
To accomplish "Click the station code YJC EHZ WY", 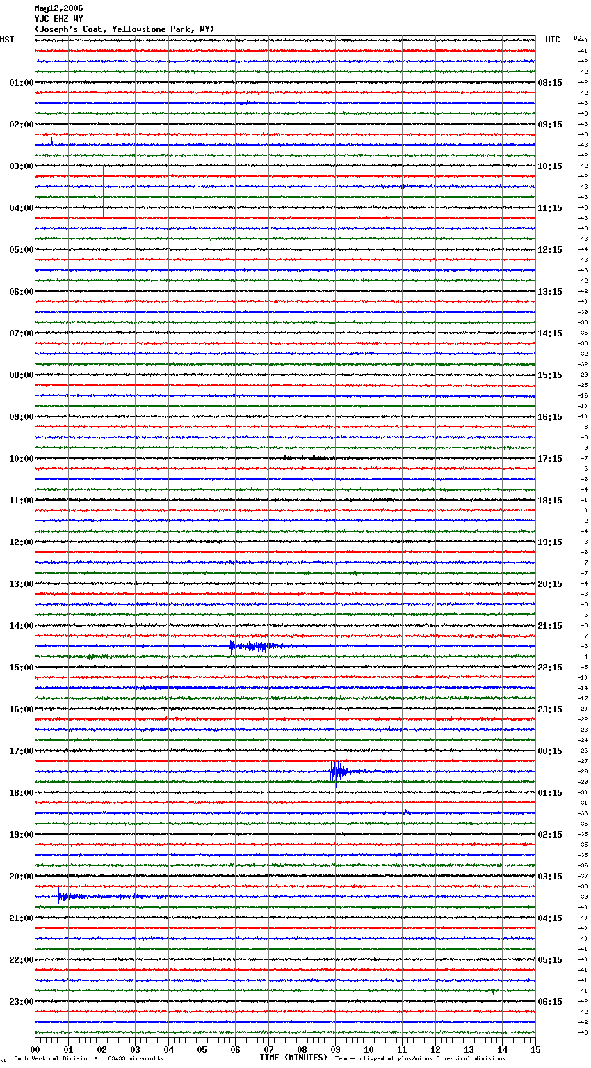I will [x=58, y=19].
